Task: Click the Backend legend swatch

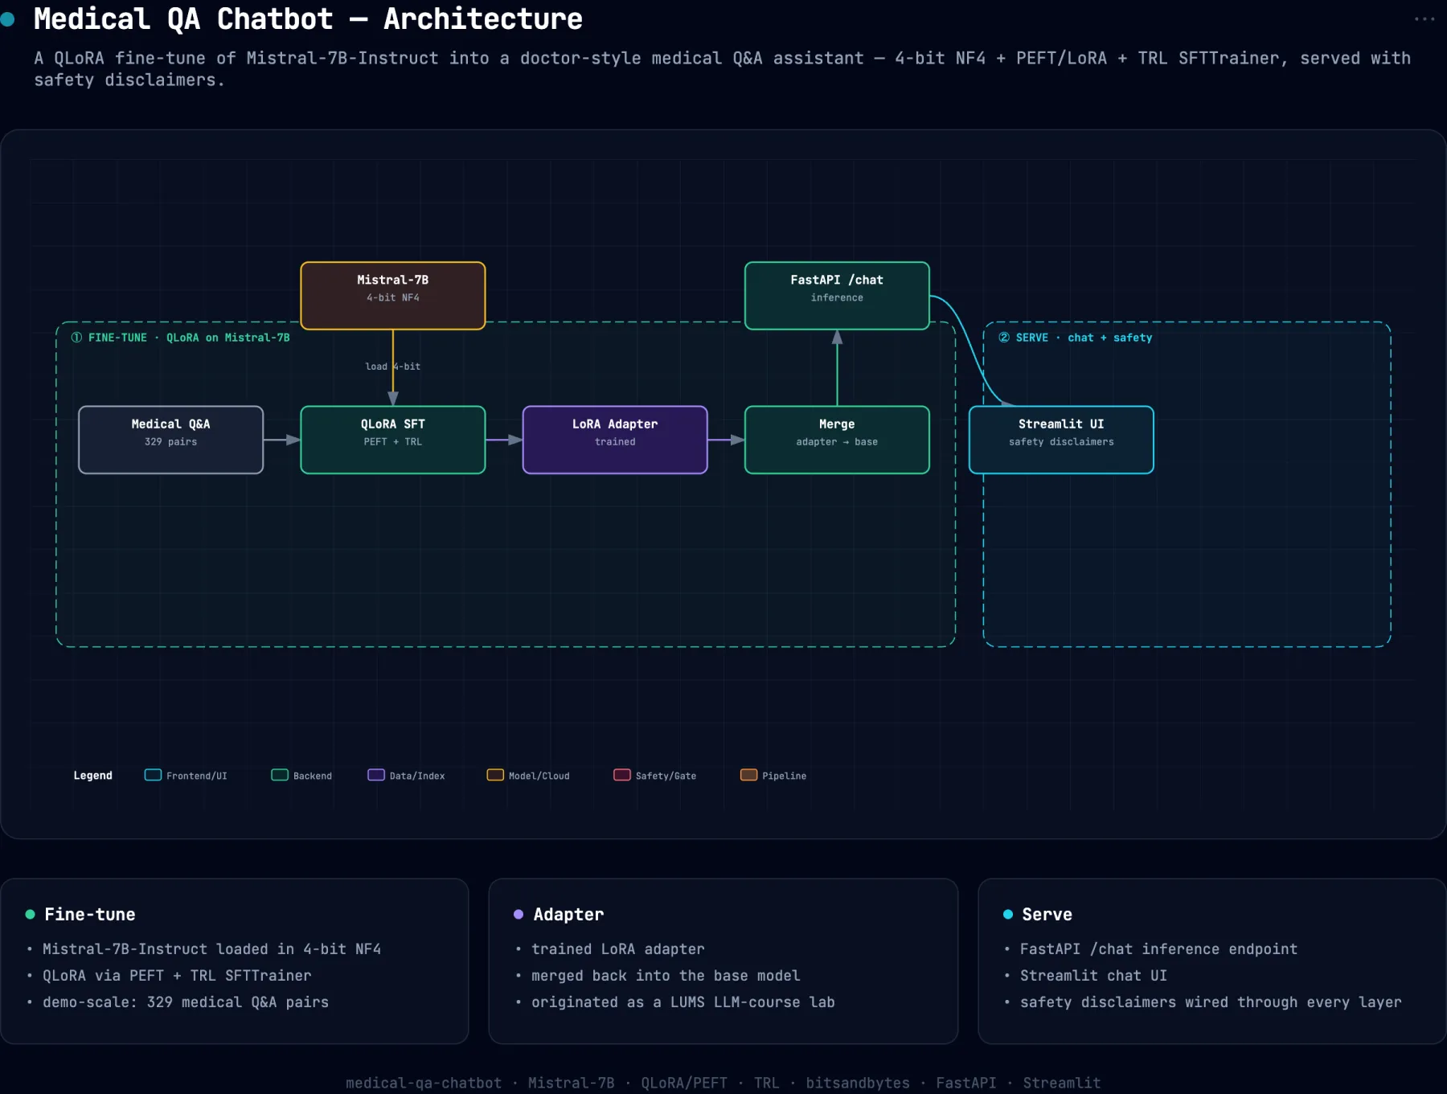Action: [280, 775]
